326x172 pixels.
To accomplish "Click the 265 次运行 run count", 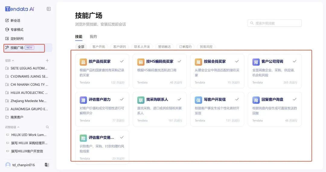I will 290,82.
